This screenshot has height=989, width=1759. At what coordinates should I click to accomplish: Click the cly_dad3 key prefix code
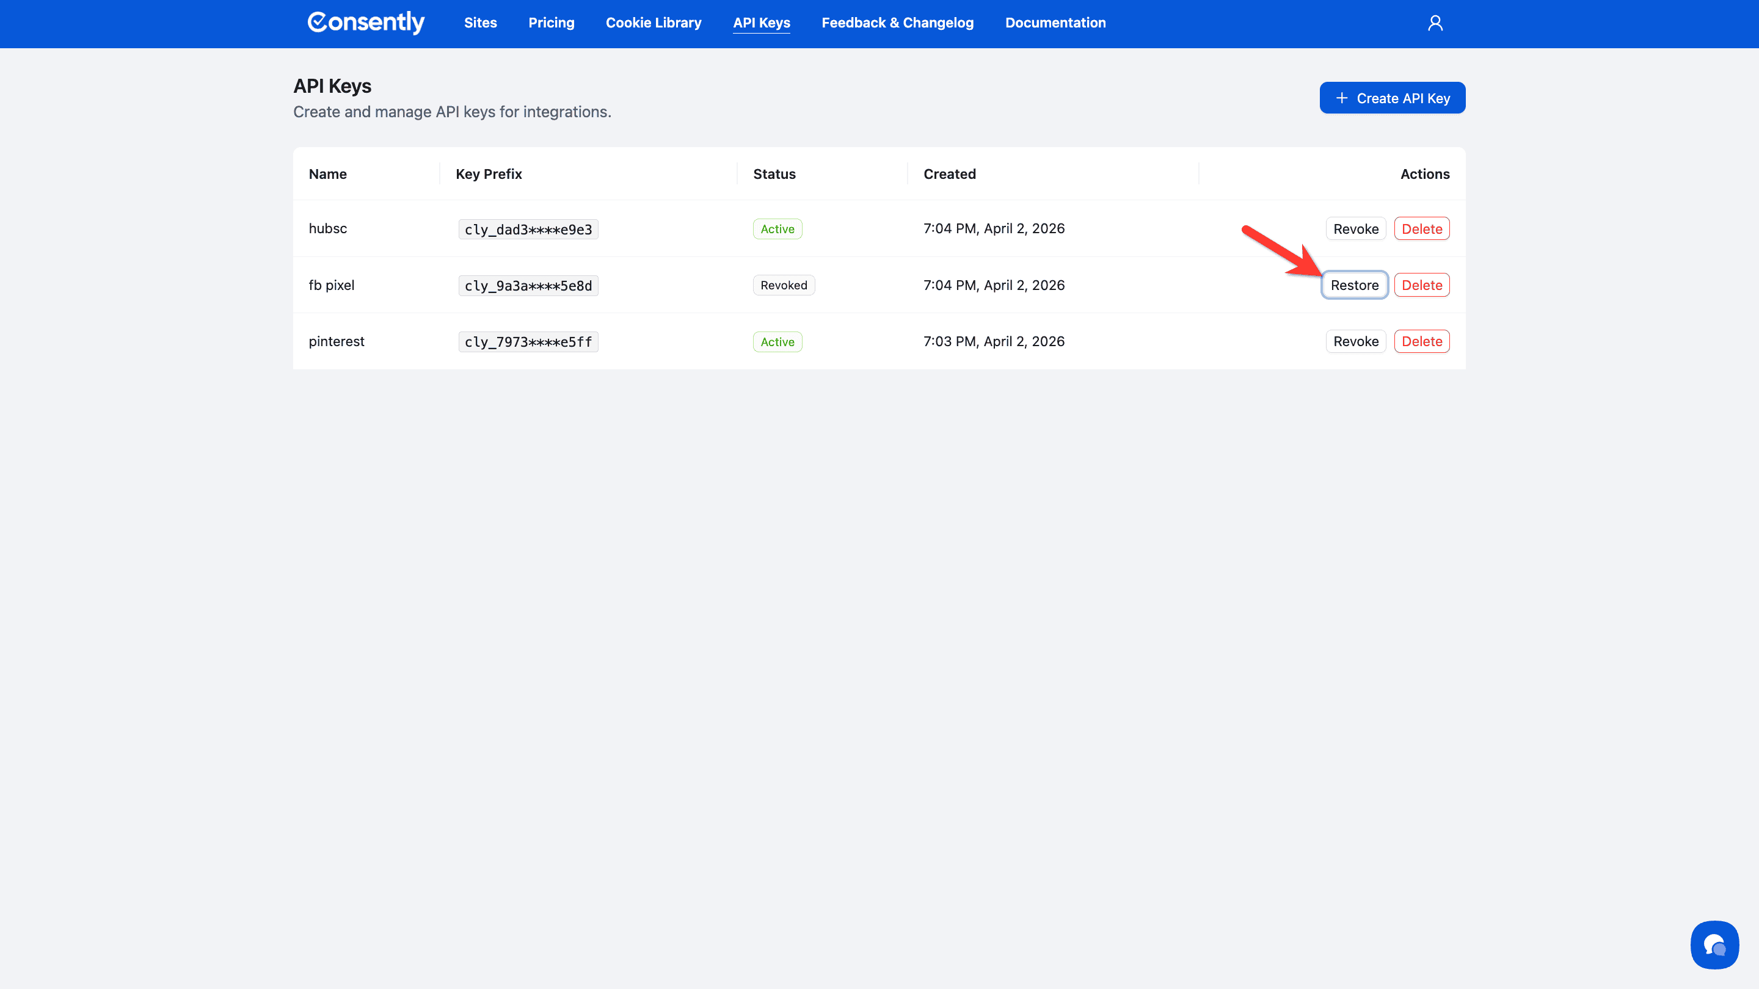(x=528, y=230)
